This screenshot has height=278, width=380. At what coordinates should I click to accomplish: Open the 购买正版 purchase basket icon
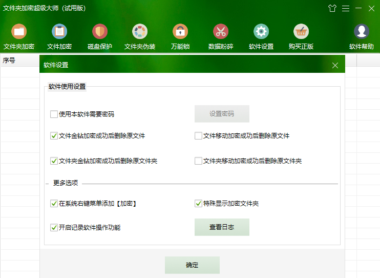pyautogui.click(x=301, y=32)
